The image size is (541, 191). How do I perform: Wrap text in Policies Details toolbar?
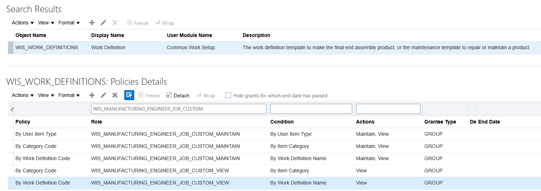point(206,95)
